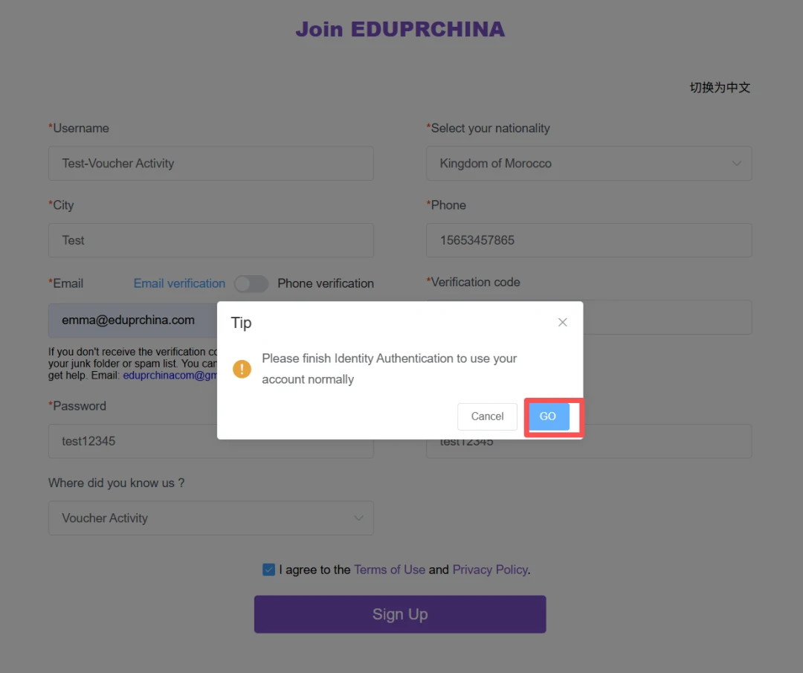The height and width of the screenshot is (673, 803).
Task: Focus the Phone number field
Action: 589,240
